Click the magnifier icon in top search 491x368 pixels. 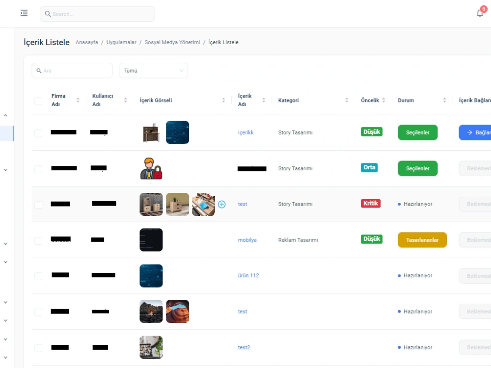48,14
